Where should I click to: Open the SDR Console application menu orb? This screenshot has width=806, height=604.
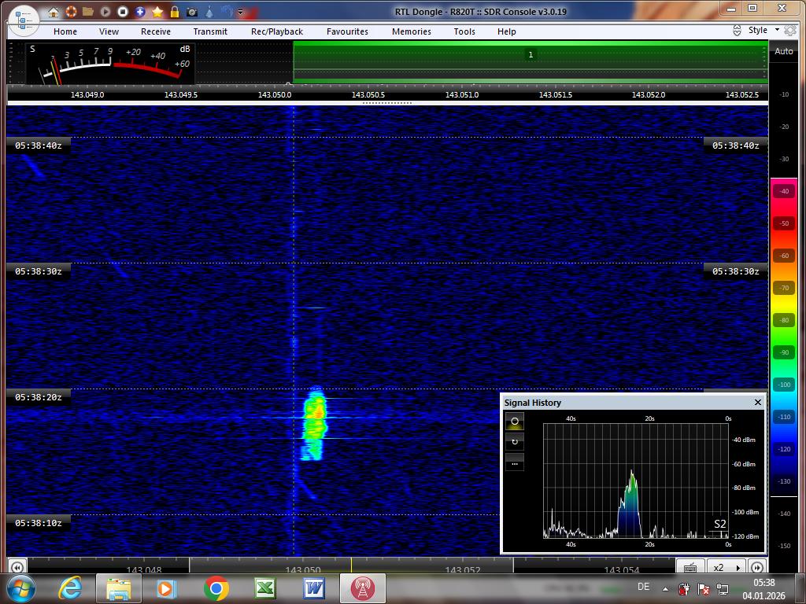tap(24, 20)
